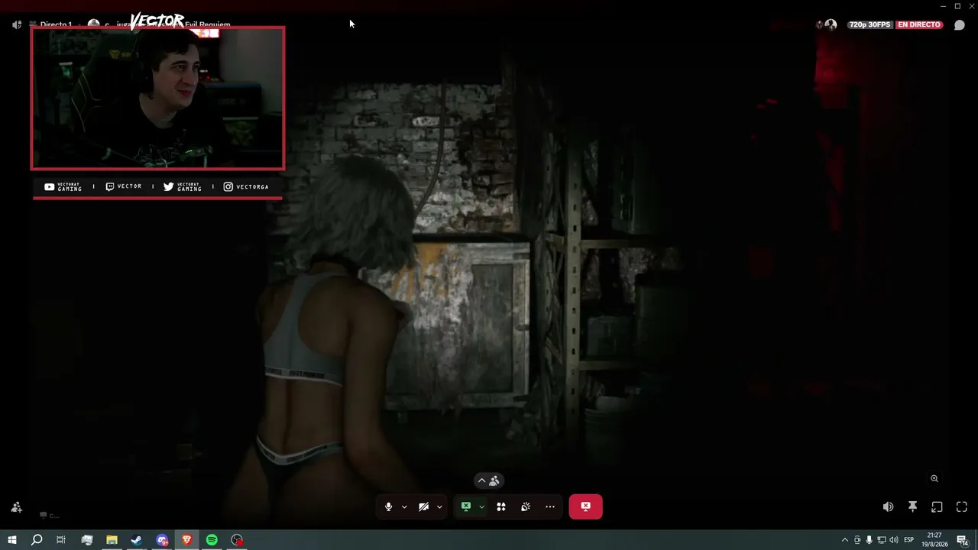Open Steam from the taskbar
Image resolution: width=978 pixels, height=550 pixels.
click(x=137, y=540)
